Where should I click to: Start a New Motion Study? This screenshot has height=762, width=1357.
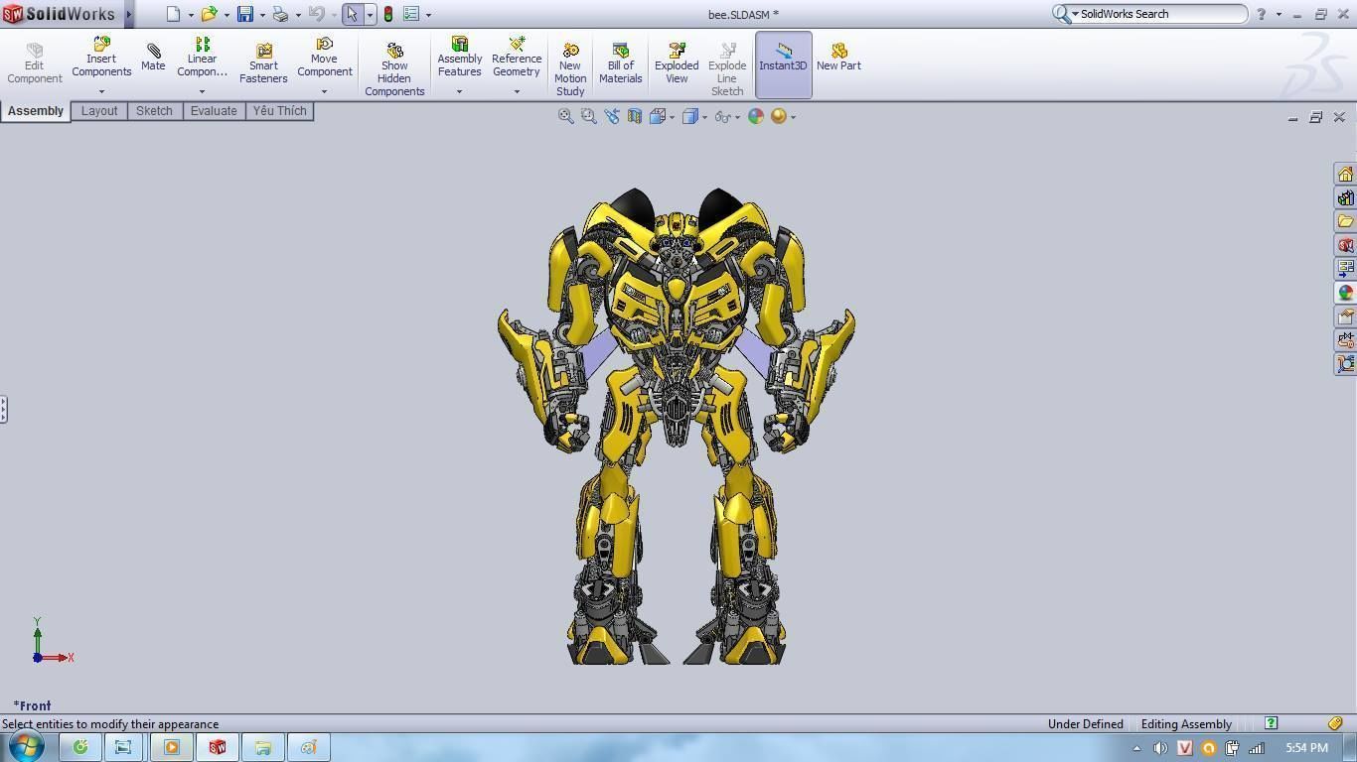(x=570, y=69)
